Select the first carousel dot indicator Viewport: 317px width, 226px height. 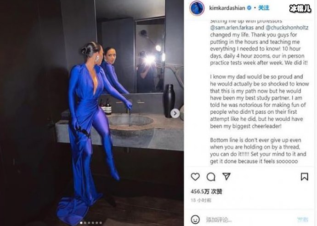(81, 223)
